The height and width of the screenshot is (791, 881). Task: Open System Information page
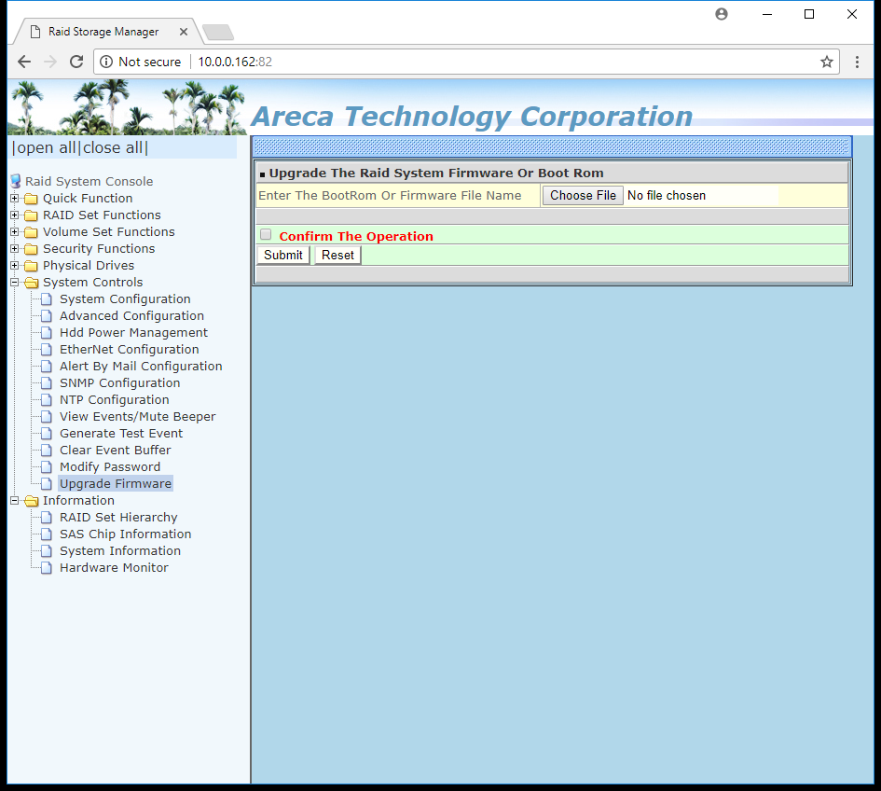pyautogui.click(x=120, y=551)
